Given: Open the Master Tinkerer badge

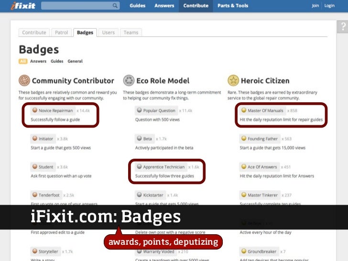Looking at the screenshot, I should (260, 195).
